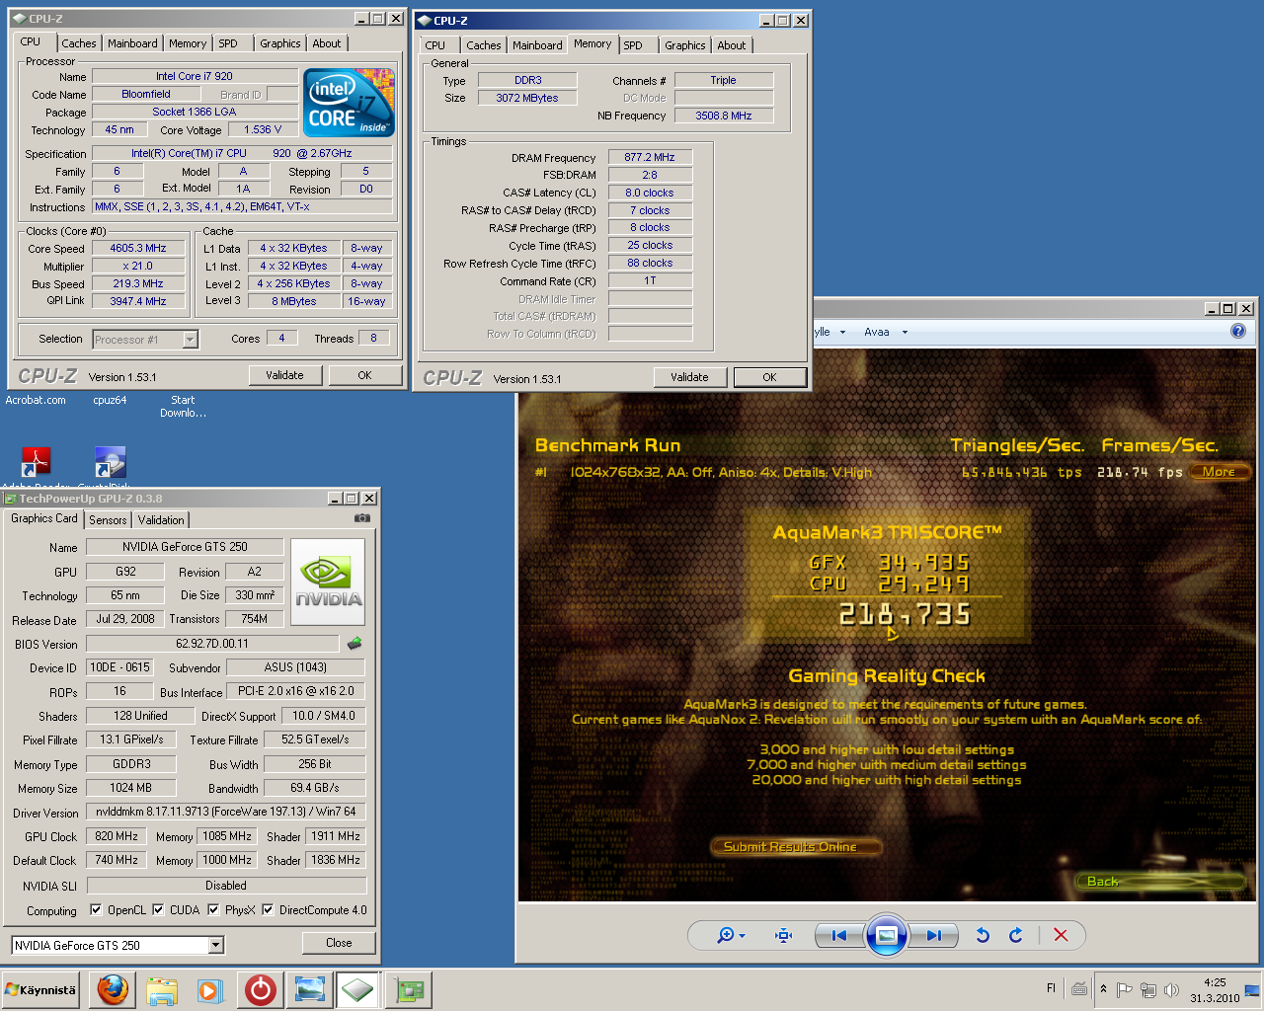This screenshot has width=1264, height=1011.
Task: Open Windows Media Player on the taskbar
Action: [x=209, y=989]
